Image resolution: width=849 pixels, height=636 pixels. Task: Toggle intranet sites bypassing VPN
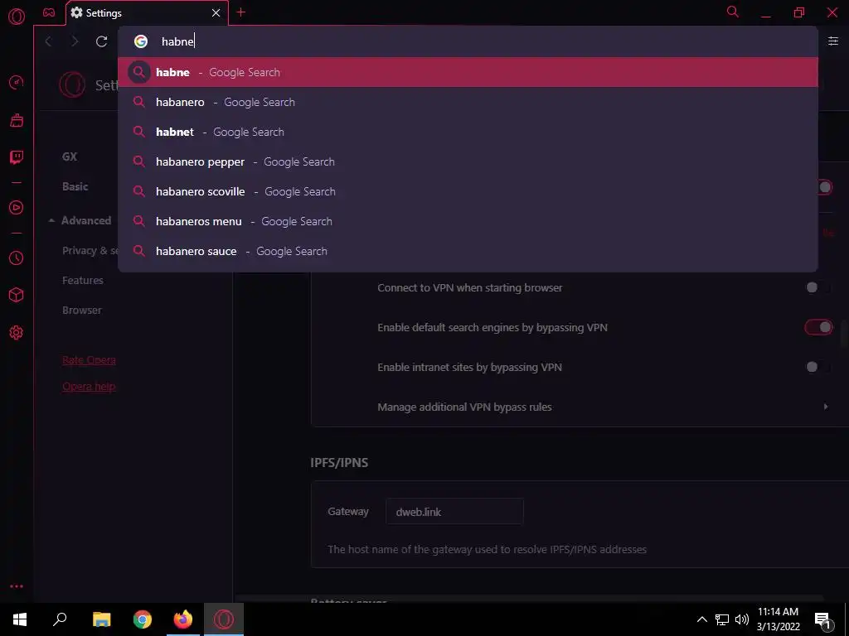pos(817,367)
